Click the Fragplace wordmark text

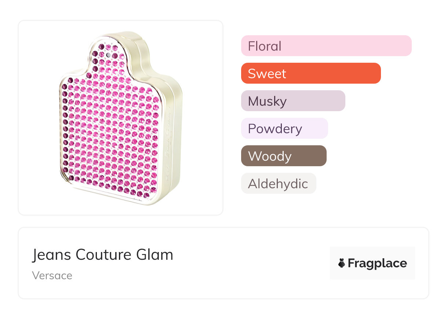377,263
